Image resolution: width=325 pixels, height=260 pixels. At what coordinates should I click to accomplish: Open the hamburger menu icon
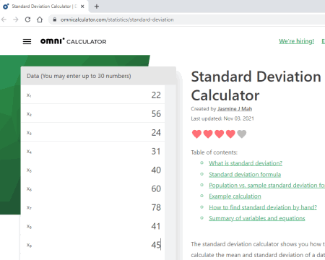tap(27, 42)
